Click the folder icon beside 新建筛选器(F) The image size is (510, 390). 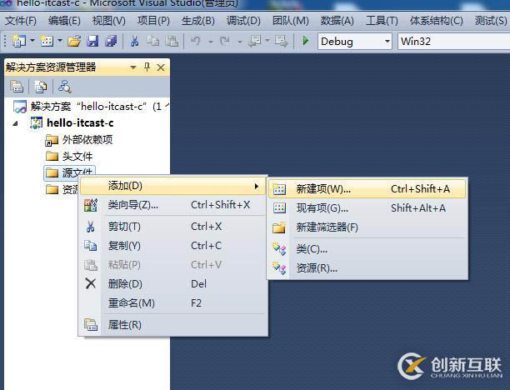279,227
